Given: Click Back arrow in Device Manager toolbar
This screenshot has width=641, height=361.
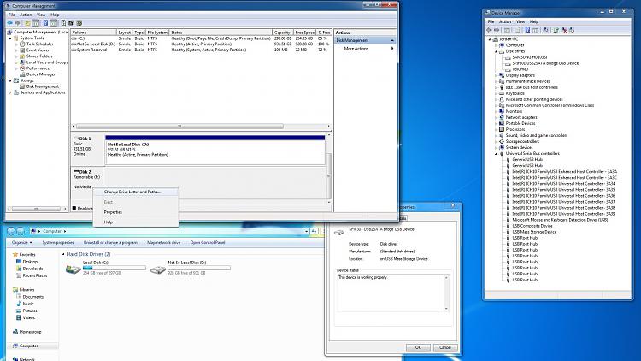Looking at the screenshot, I should click(490, 30).
